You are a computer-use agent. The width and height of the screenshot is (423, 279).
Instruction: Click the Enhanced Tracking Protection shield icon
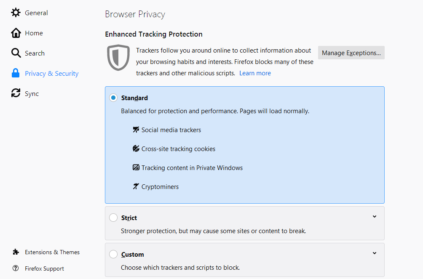118,57
